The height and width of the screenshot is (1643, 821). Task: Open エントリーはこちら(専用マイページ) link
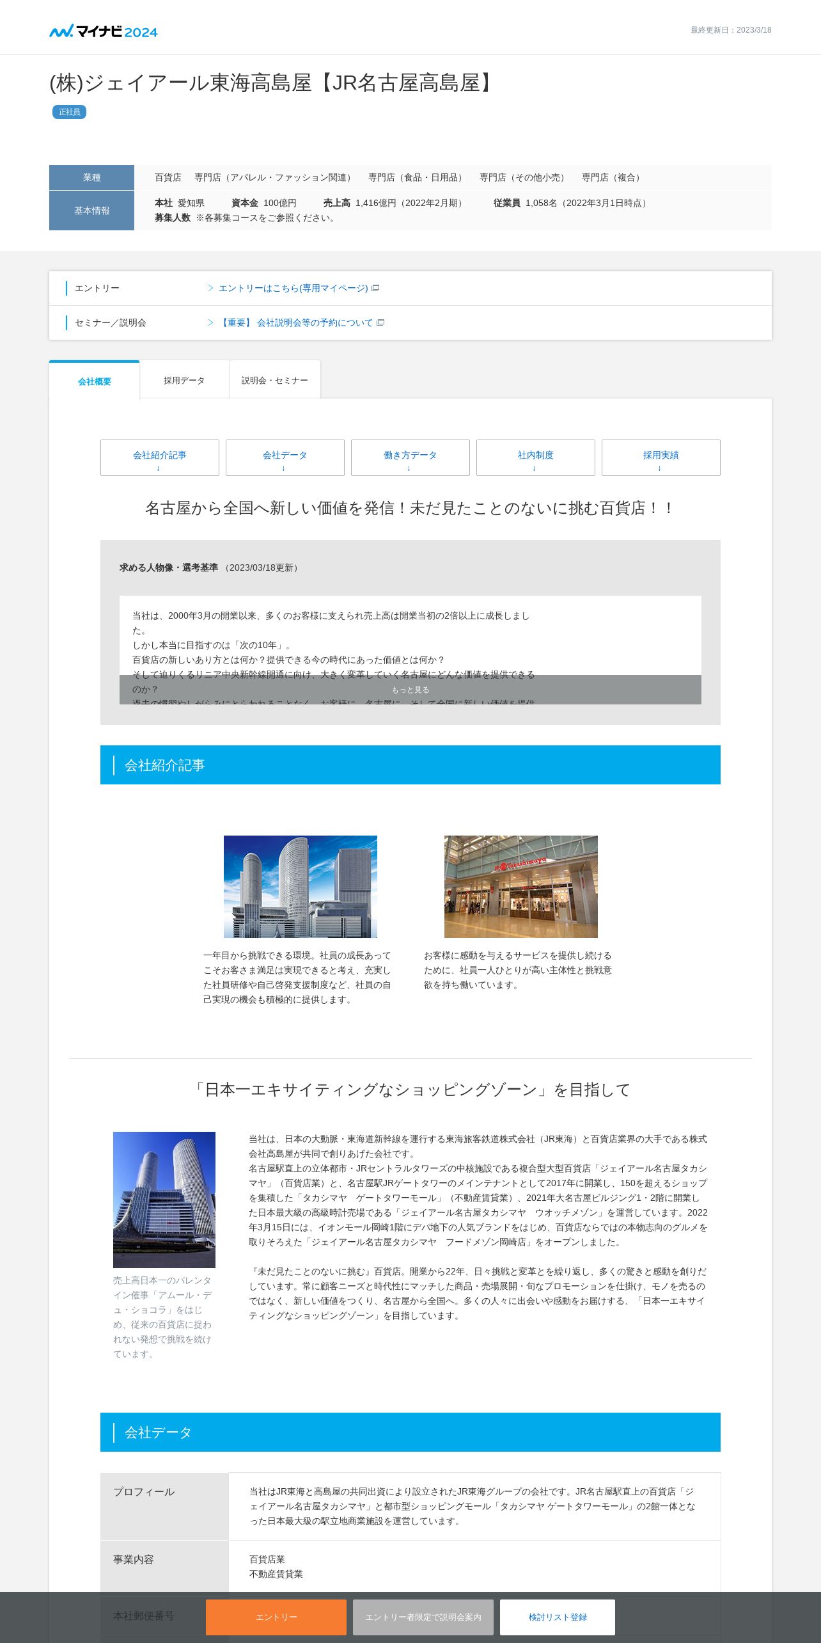coord(293,289)
